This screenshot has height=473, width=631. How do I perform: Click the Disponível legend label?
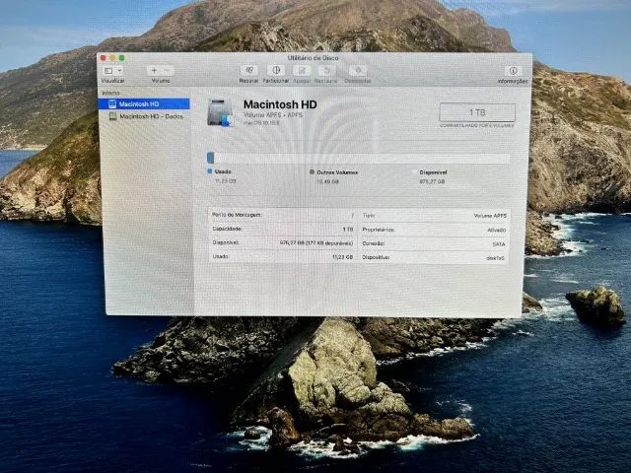433,172
